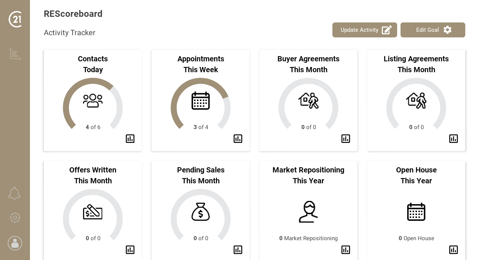
Task: Open the leaderboard chart icon in sidebar
Action: click(15, 54)
